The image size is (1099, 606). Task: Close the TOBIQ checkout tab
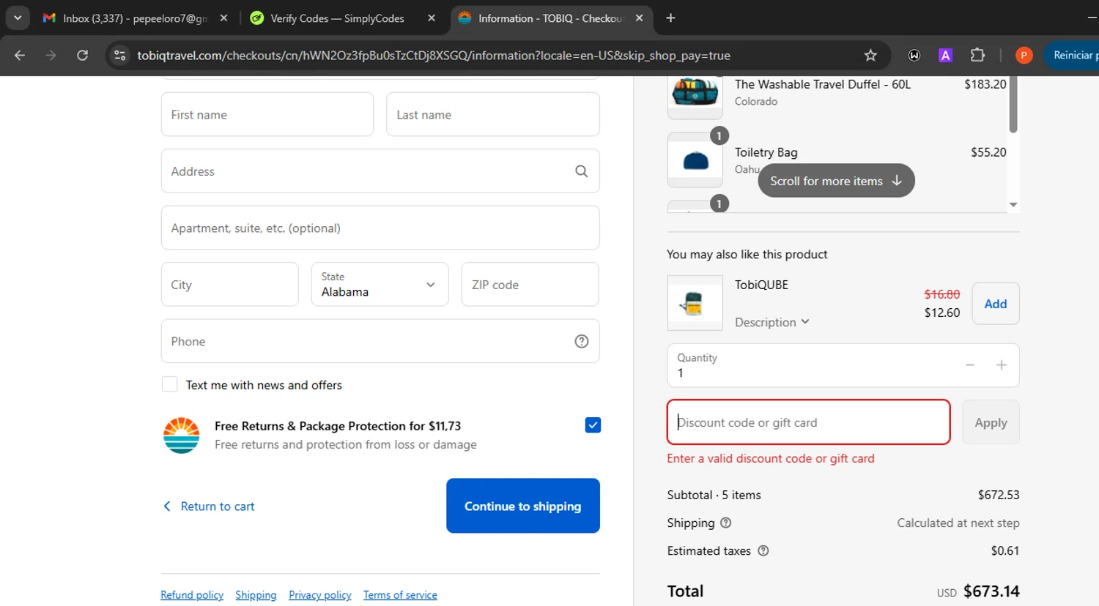tap(639, 18)
